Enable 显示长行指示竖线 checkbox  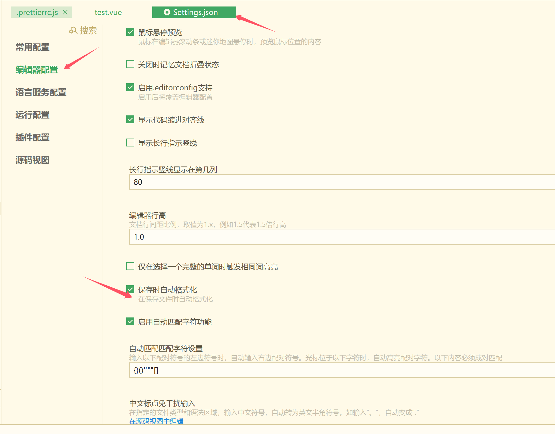click(130, 143)
